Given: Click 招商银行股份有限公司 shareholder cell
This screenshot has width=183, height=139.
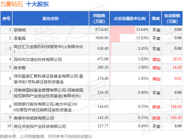Looking at the screenshot, I should click(51, 107).
